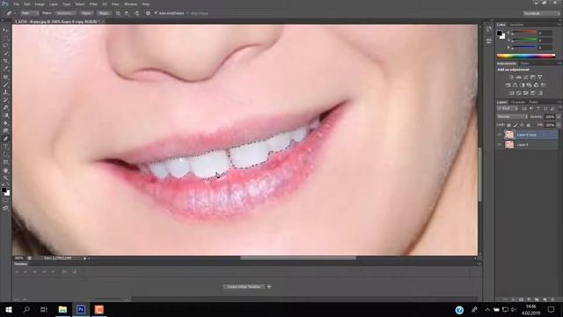Select the Pen tool in toolbox

5,139
